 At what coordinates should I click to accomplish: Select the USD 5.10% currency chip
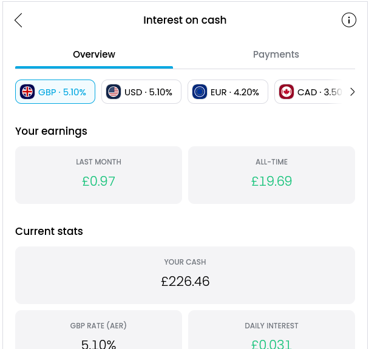[141, 92]
